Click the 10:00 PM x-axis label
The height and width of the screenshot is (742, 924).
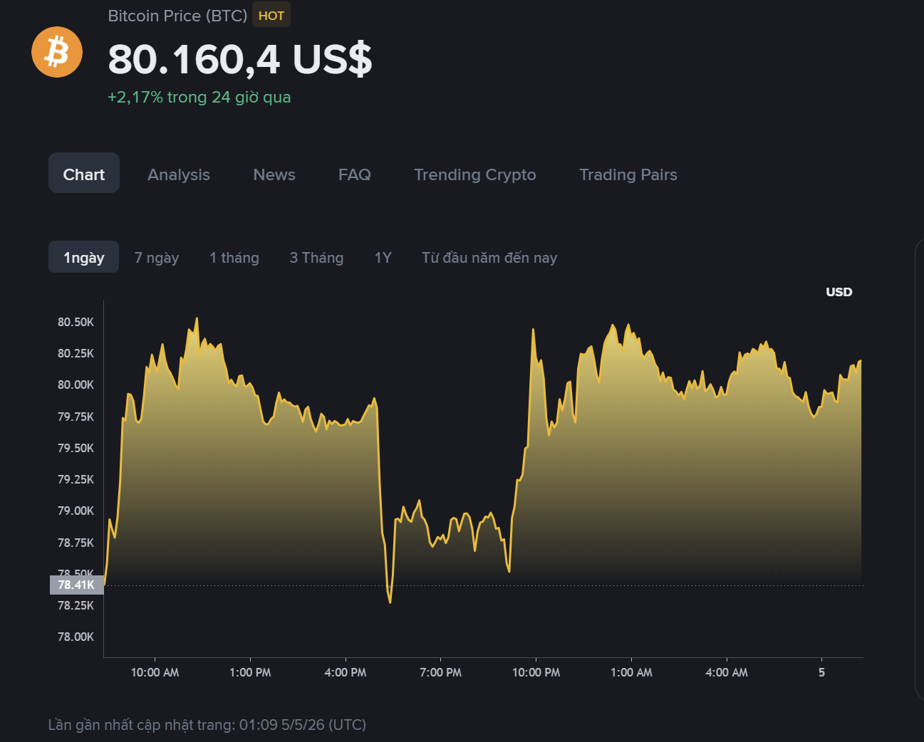click(536, 672)
